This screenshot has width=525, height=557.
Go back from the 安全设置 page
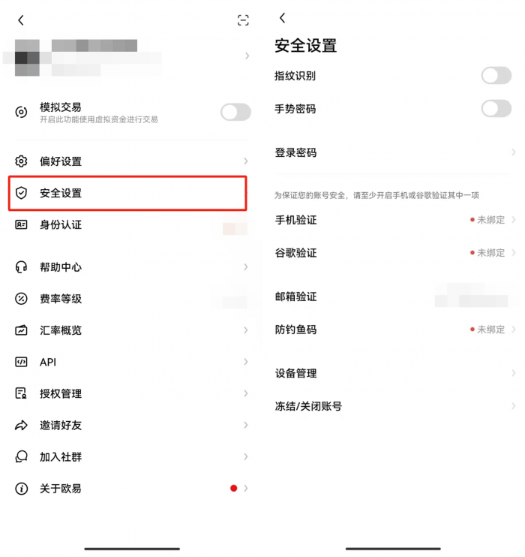(x=283, y=18)
